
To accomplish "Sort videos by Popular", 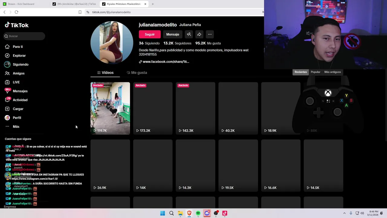I will [315, 72].
